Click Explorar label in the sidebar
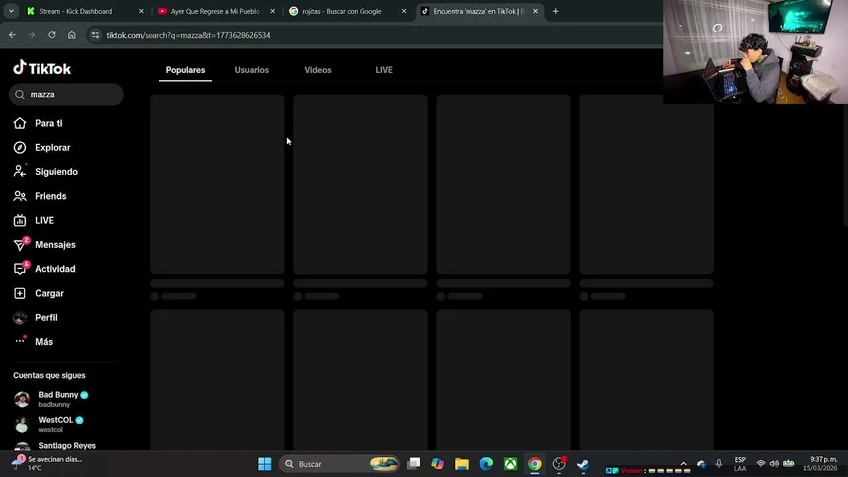848x477 pixels. click(52, 148)
